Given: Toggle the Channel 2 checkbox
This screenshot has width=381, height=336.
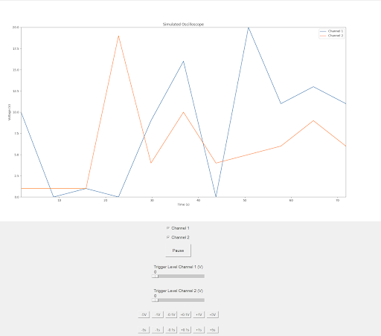Looking at the screenshot, I should [168, 237].
